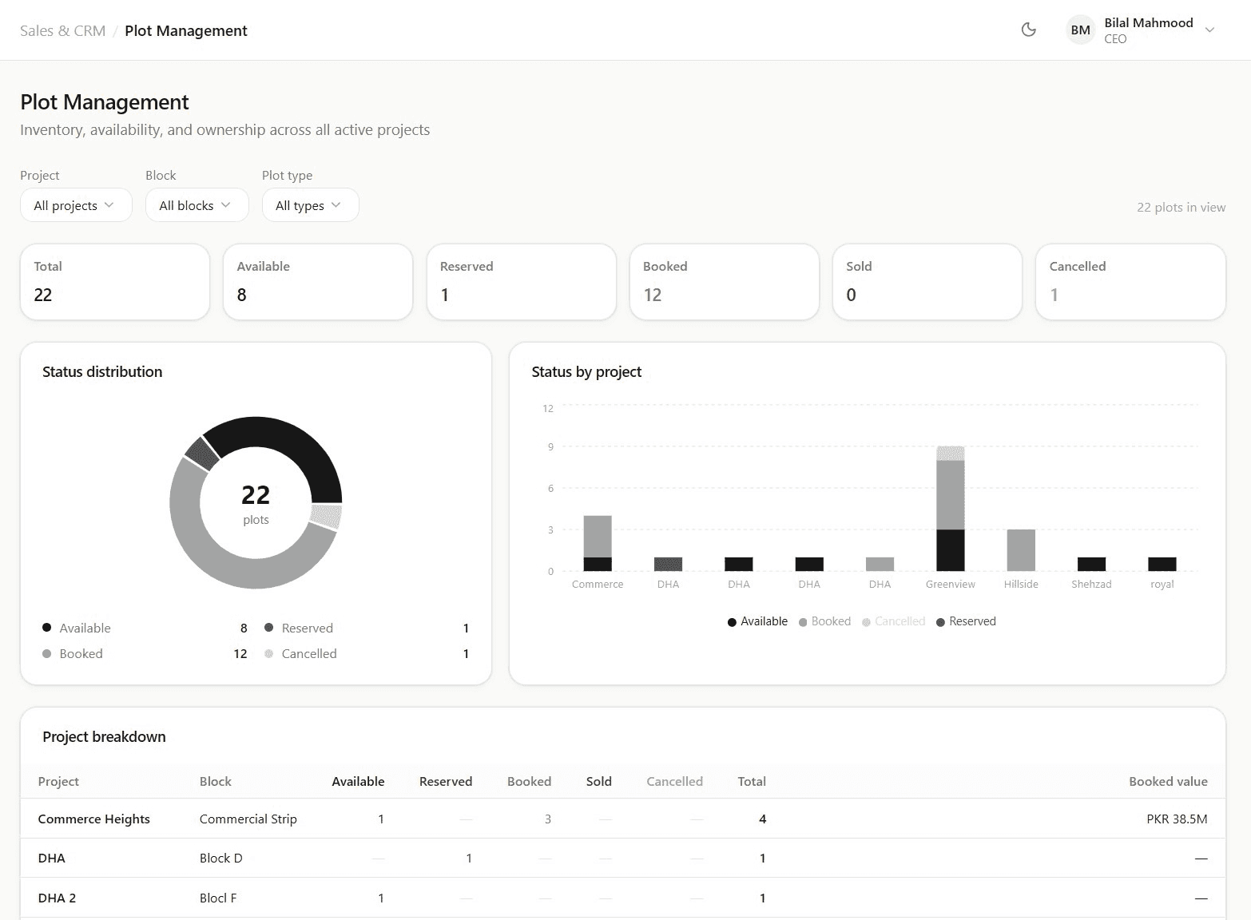Screen dimensions: 1251x920
Task: Click the Booked entry in Status distribution legend
Action: (x=145, y=653)
